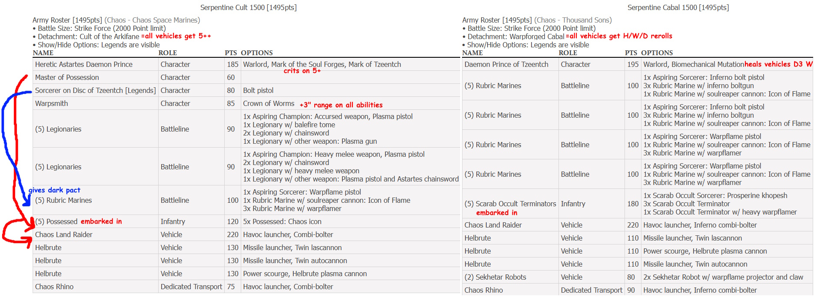814x297 pixels.
Task: Click 'Warlord, Biomechanical Mutation' option
Action: click(694, 64)
